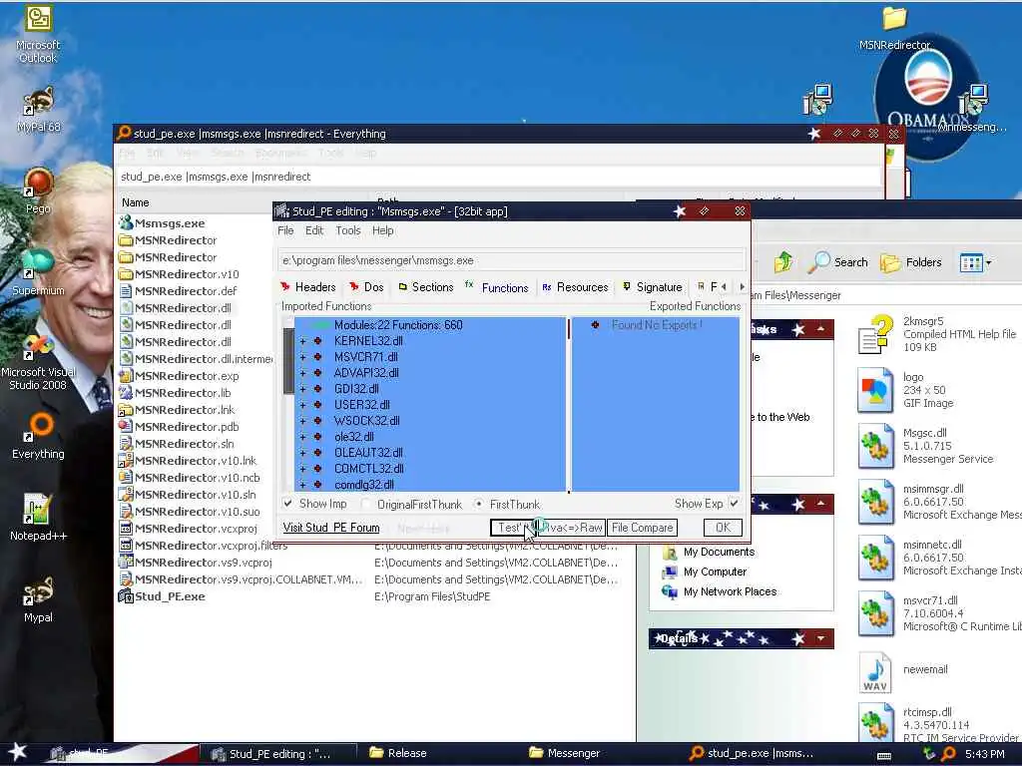Open Stud_PE Tools menu

[348, 230]
